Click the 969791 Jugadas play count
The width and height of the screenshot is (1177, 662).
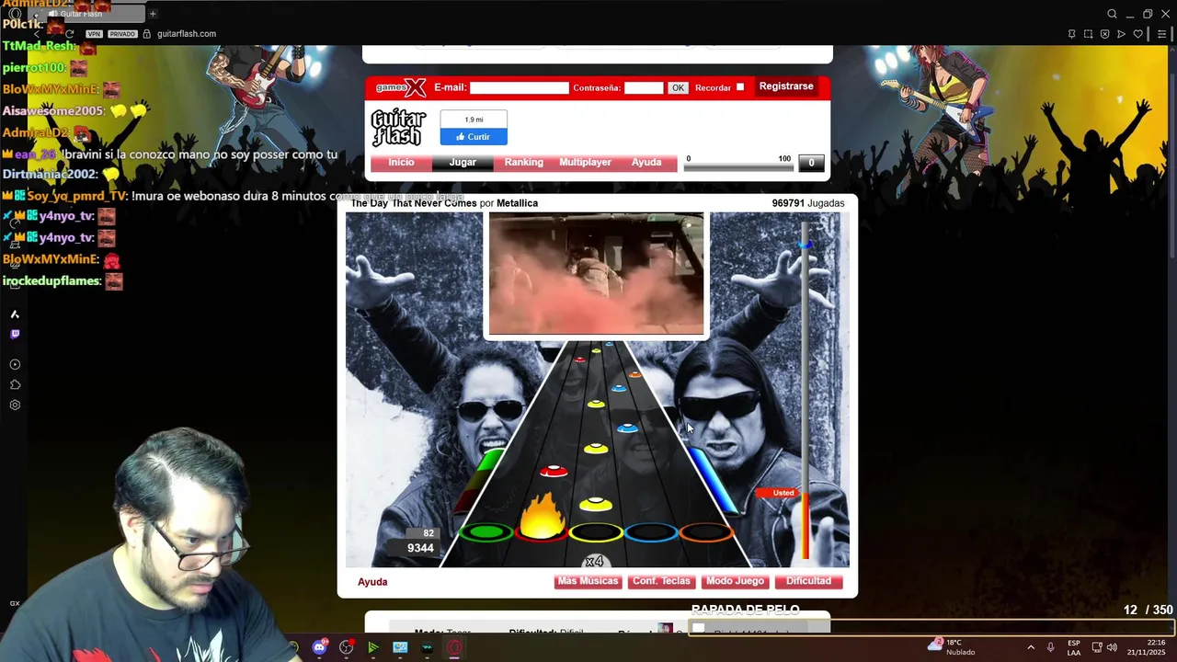point(808,203)
